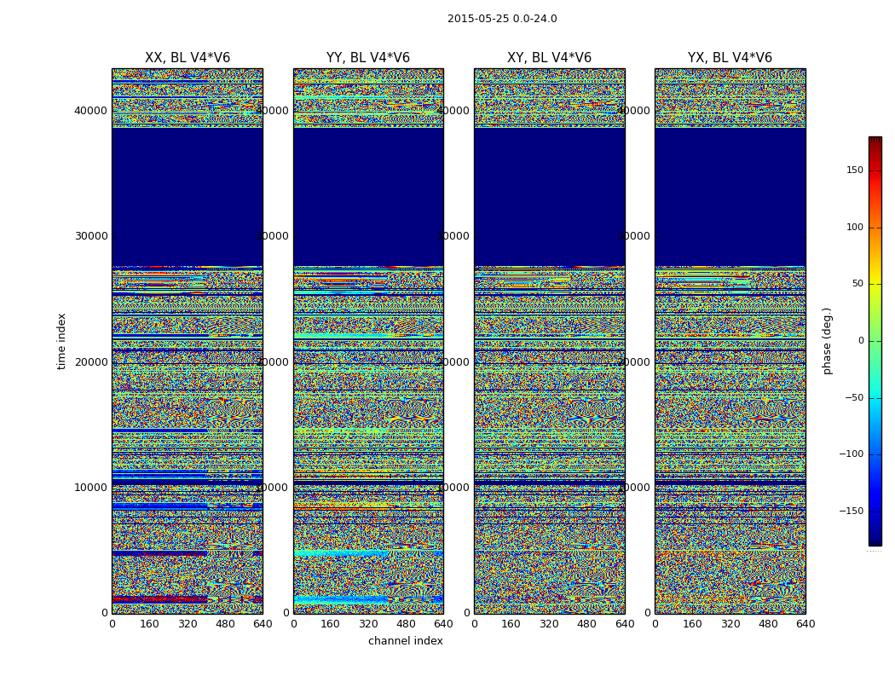Select the 'XX, BL V4*V6' panel title
Screen dimensions: 895x682
click(x=188, y=58)
